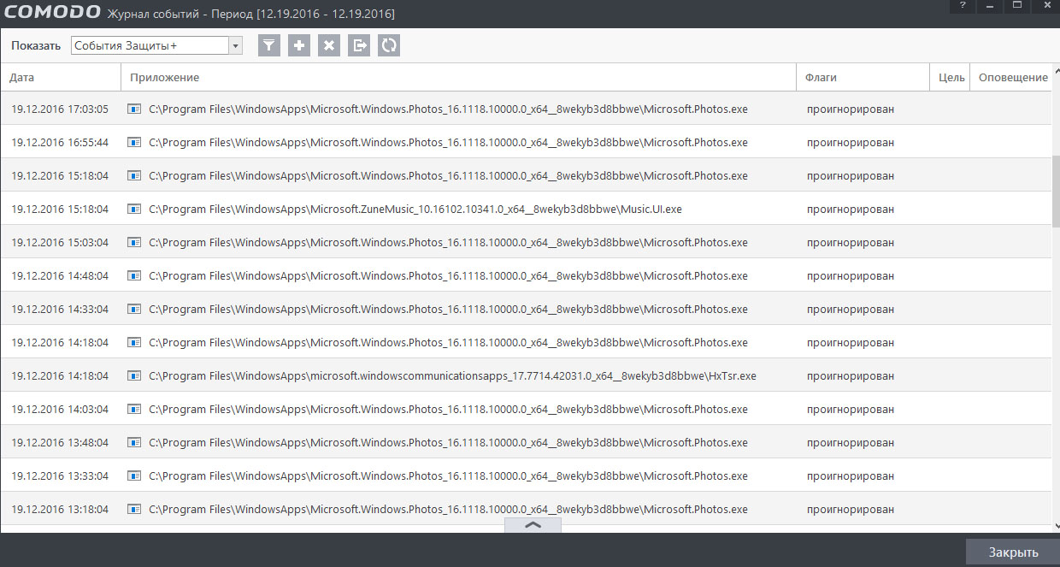Open the filter icon in the toolbar

[x=269, y=45]
